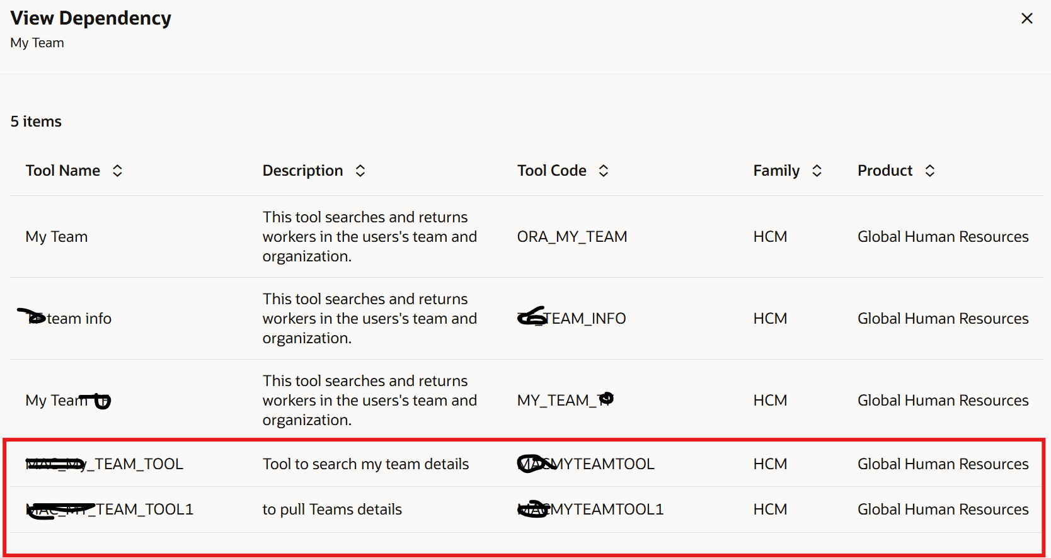Close the View Dependency dialog
1051x558 pixels.
[1026, 18]
